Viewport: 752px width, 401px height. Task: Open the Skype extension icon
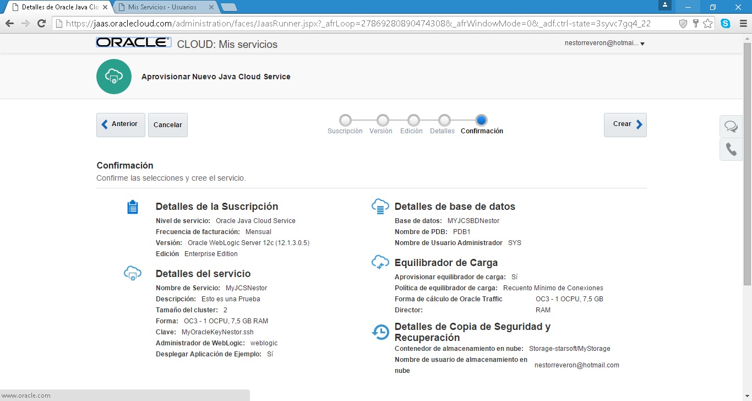[x=726, y=24]
